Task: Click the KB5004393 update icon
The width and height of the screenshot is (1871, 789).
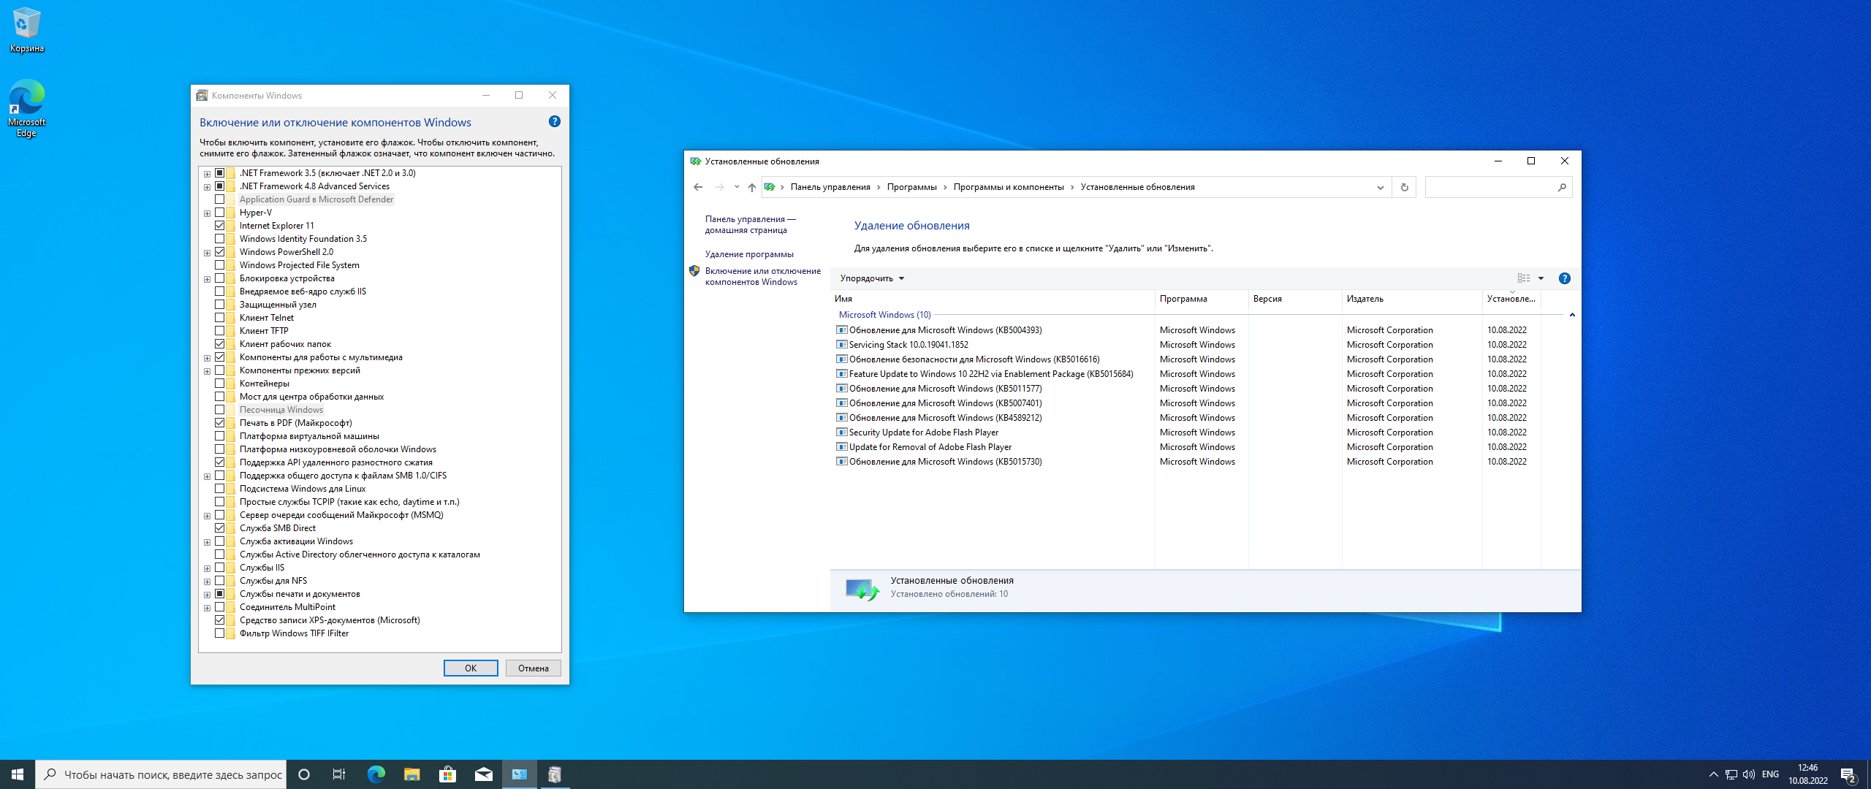Action: (x=842, y=330)
